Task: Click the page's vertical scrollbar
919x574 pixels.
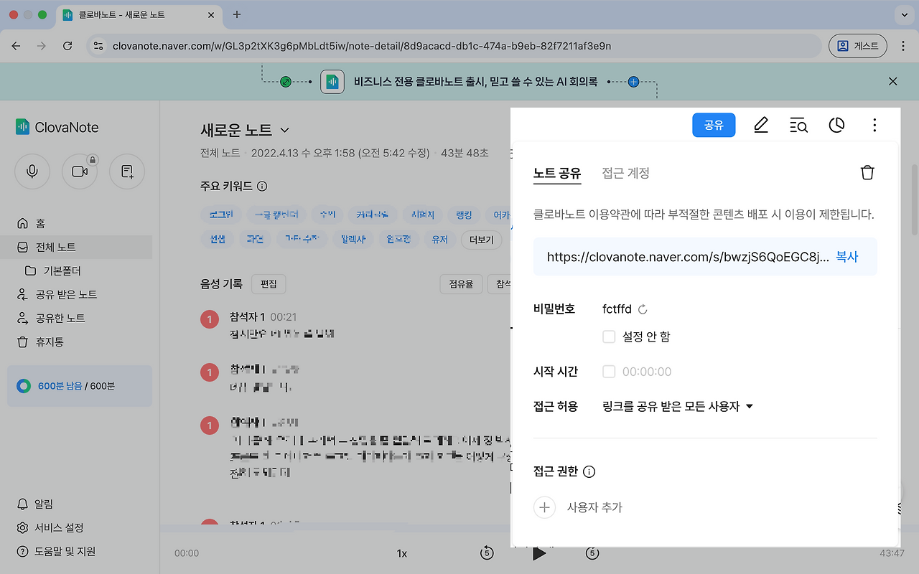Action: click(913, 199)
